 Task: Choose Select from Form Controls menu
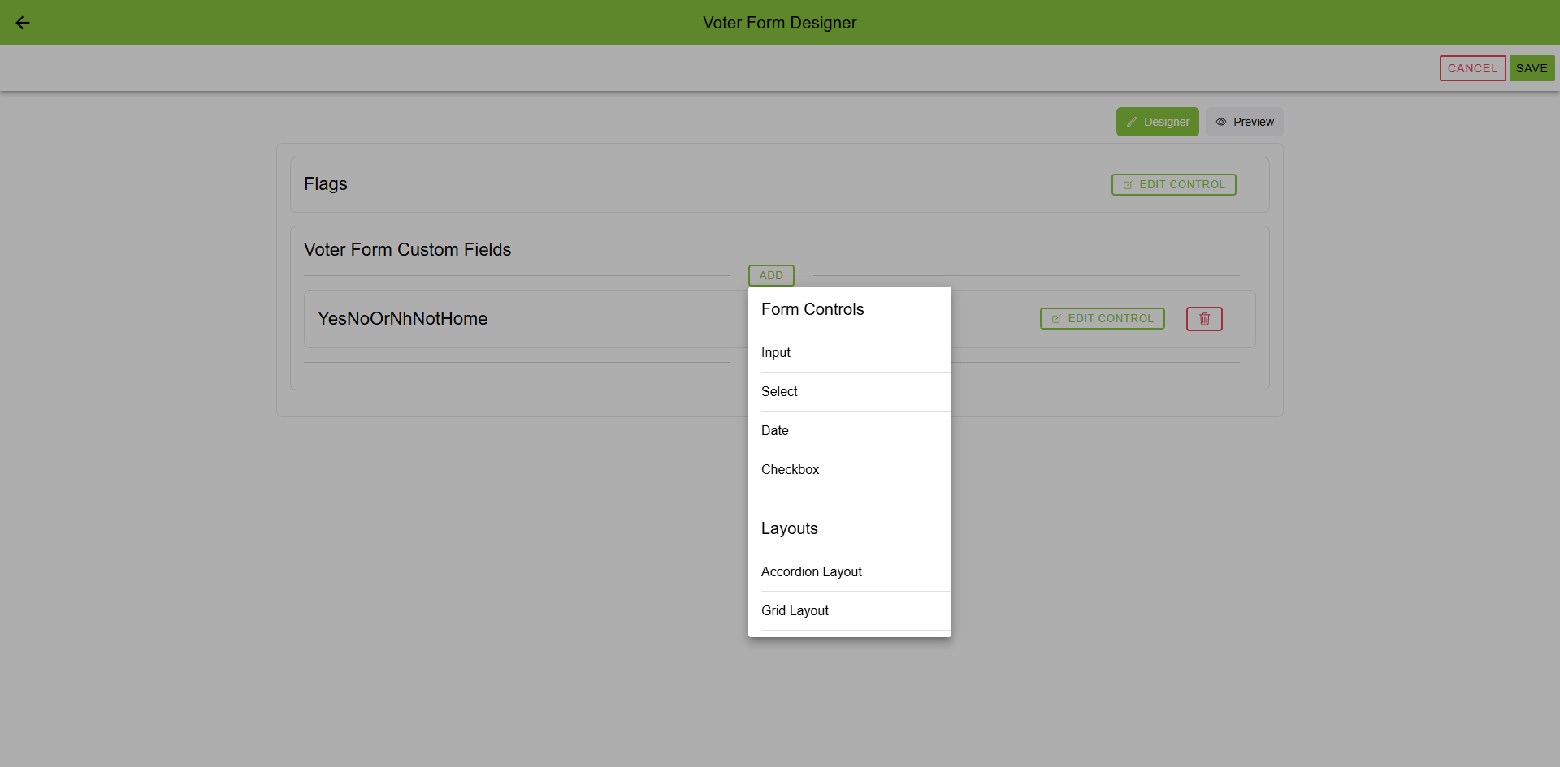pos(779,392)
